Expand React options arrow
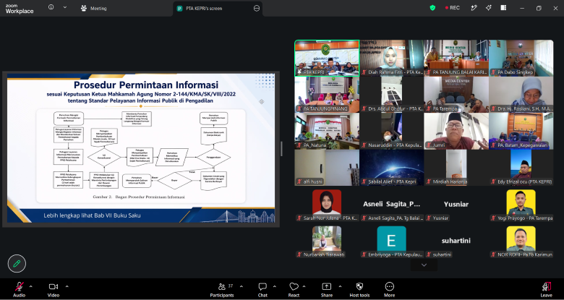 pyautogui.click(x=304, y=287)
